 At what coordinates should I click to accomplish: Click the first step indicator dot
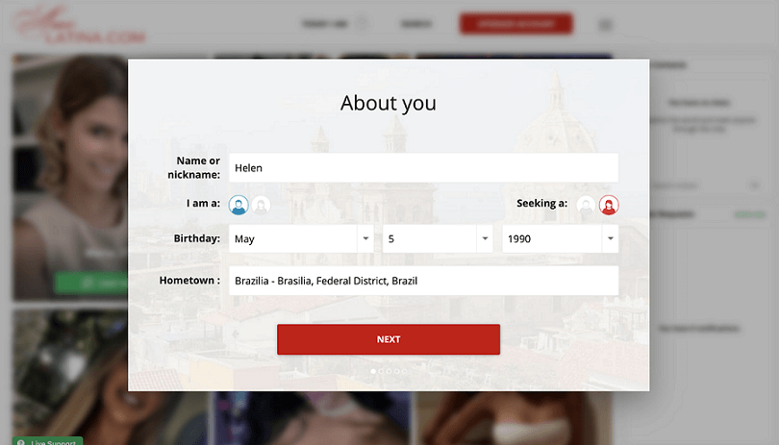point(373,371)
